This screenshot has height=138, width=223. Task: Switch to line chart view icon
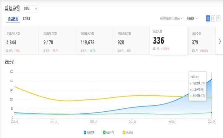208,18
